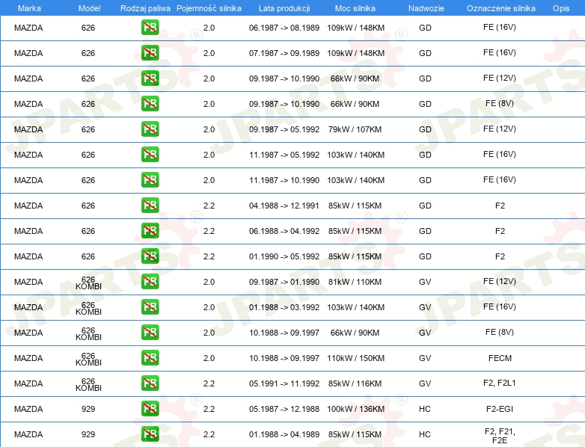The width and height of the screenshot is (585, 447).
Task: Click the HC body cell in F2-EGI row
Action: click(425, 409)
